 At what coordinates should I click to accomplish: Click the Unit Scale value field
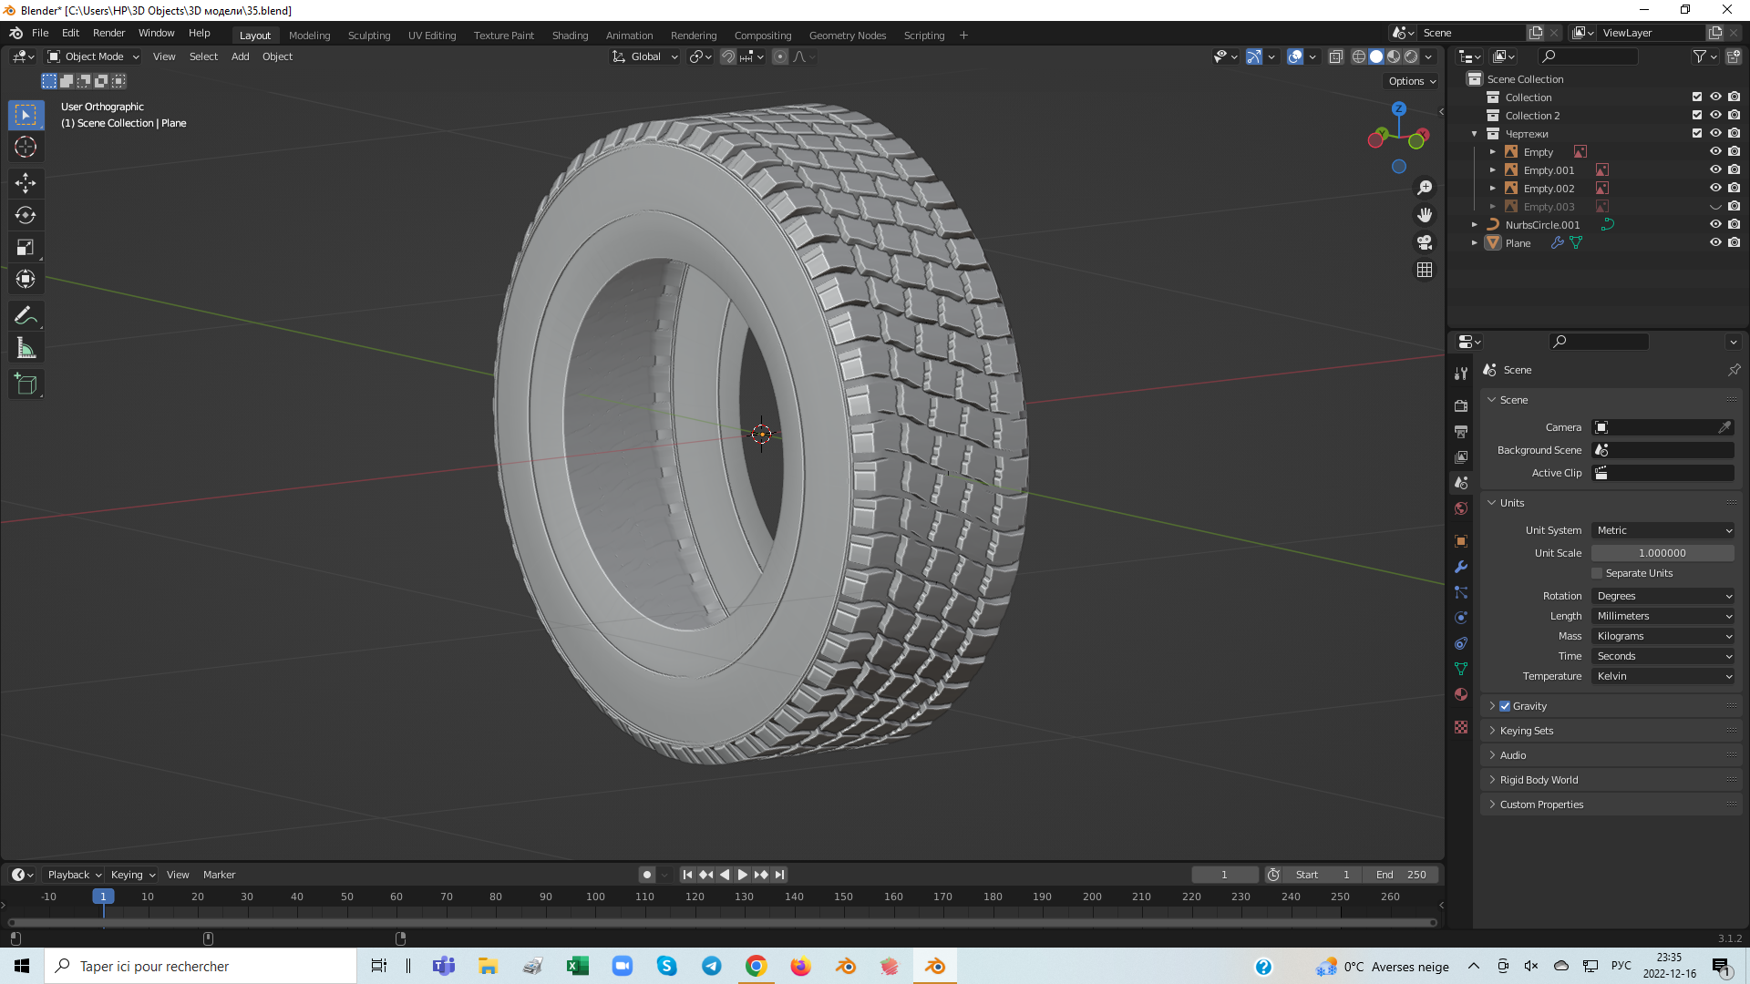[x=1662, y=553]
